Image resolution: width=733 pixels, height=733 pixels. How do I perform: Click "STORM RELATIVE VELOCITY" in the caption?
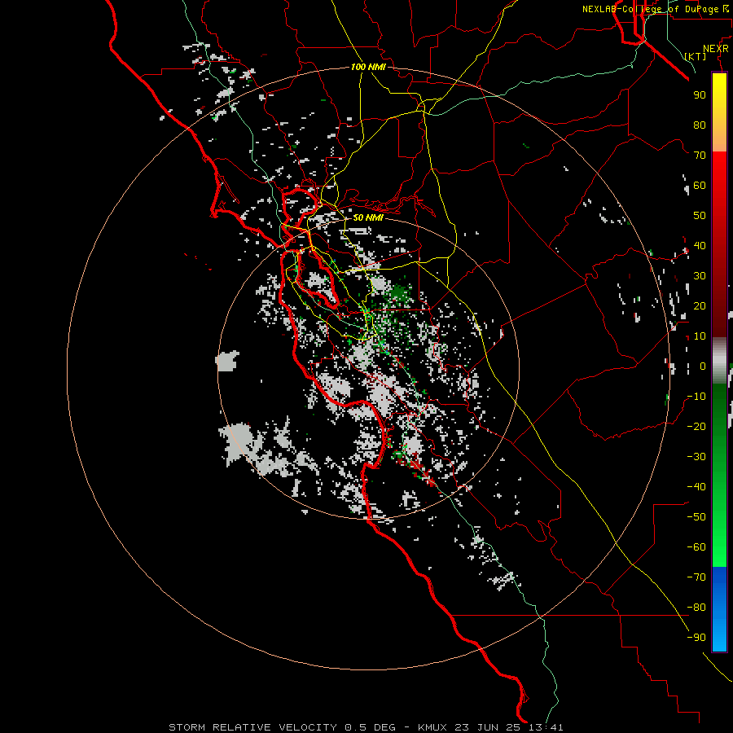click(252, 727)
